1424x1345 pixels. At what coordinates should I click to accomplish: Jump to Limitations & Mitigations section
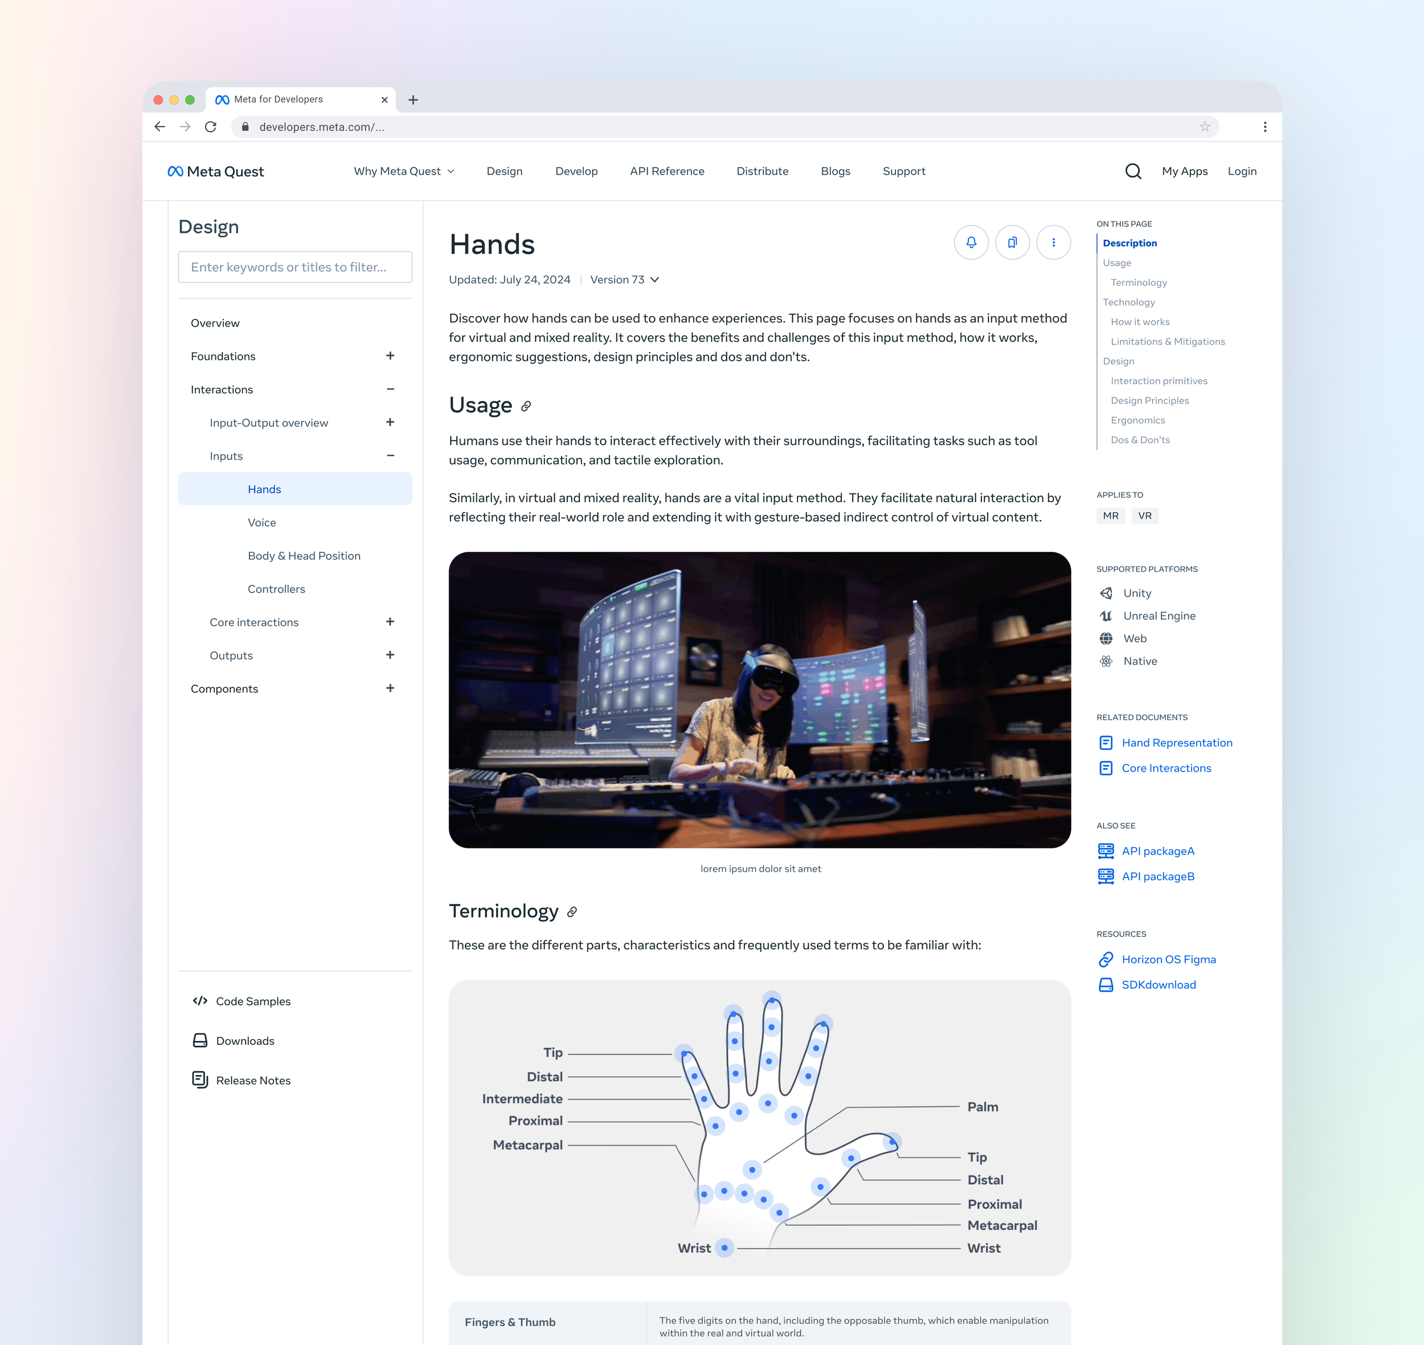coord(1167,341)
